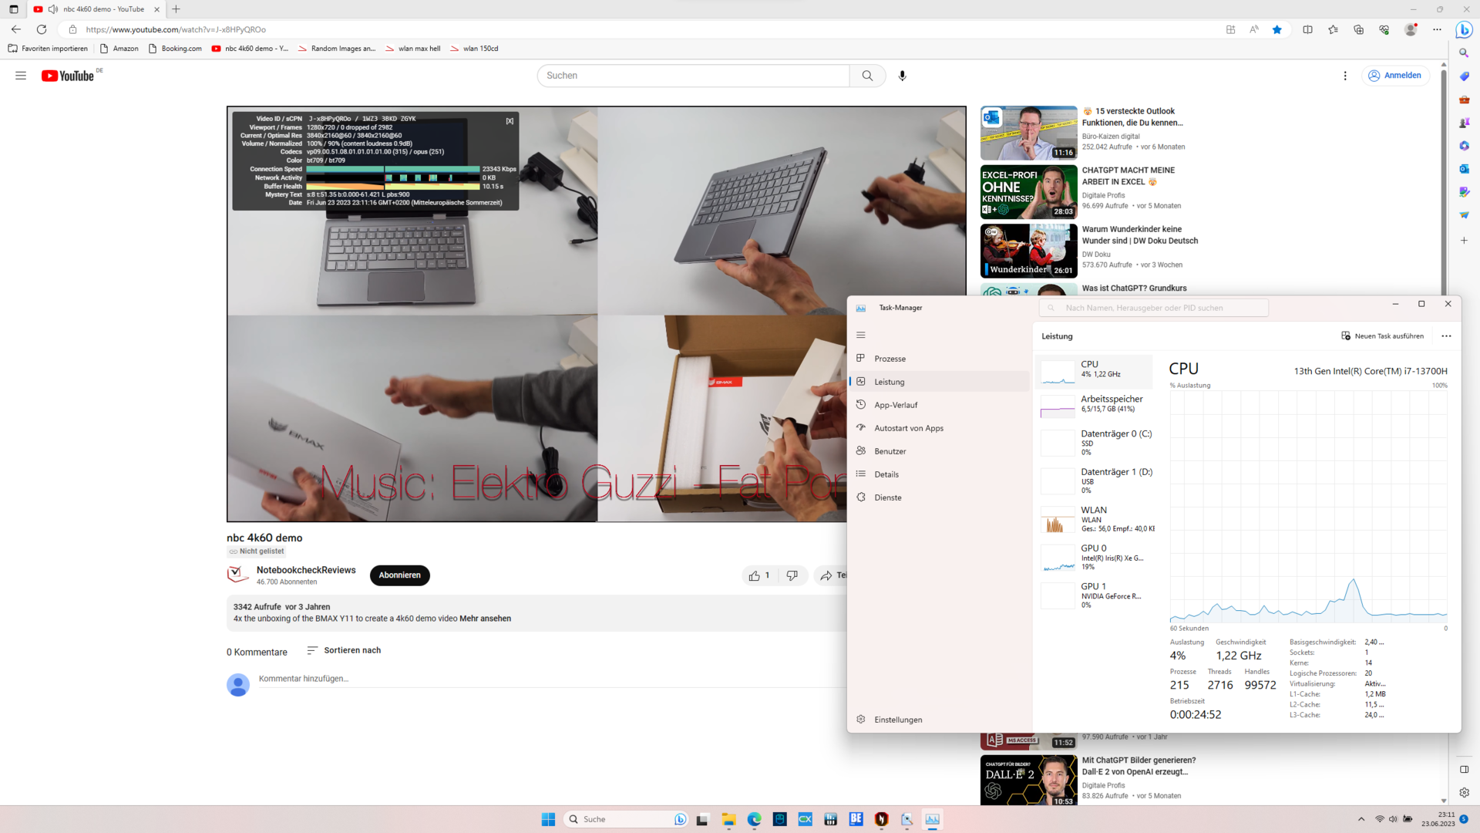Open Task Manager three-dot more options

pyautogui.click(x=1446, y=336)
